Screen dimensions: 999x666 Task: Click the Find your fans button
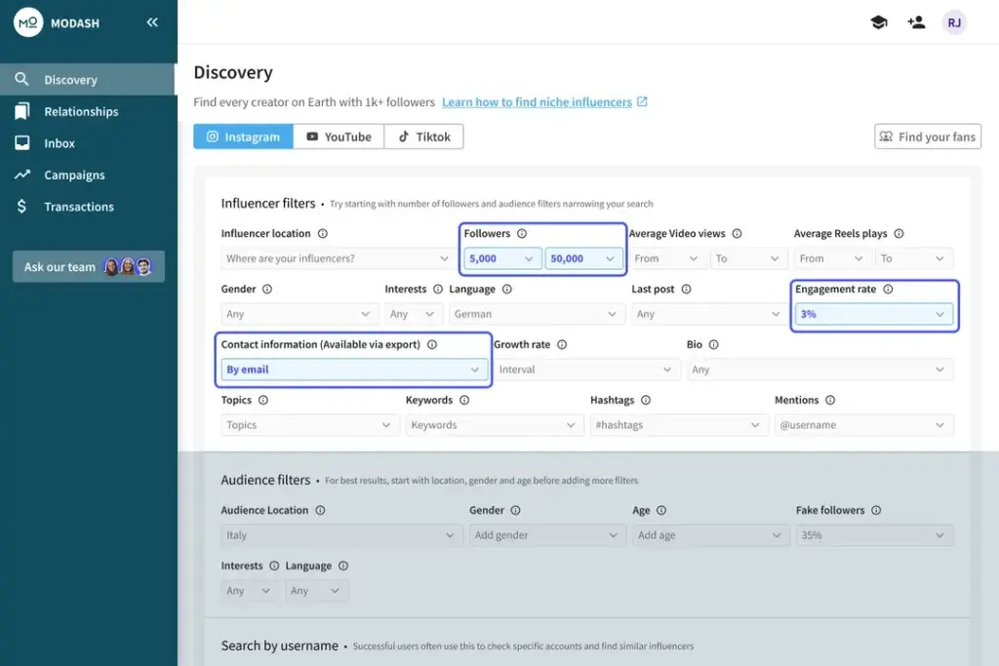click(x=927, y=137)
